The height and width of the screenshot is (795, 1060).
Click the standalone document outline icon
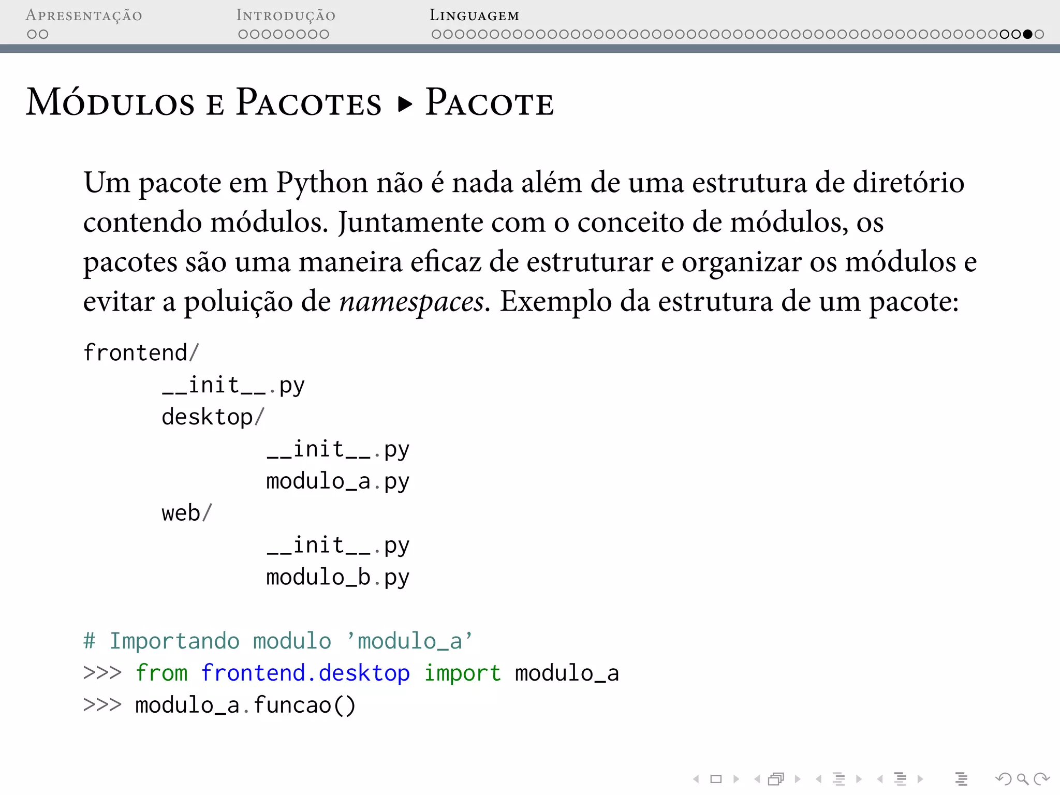(962, 778)
